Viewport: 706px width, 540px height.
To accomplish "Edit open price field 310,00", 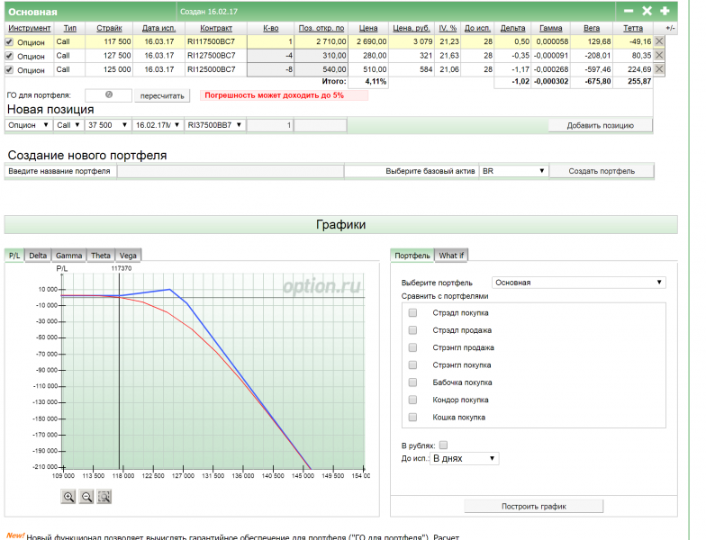I will point(321,56).
